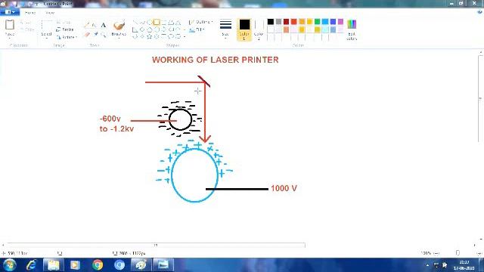Click the zoom out minus button
Viewport: 484px width, 272px height.
437,253
